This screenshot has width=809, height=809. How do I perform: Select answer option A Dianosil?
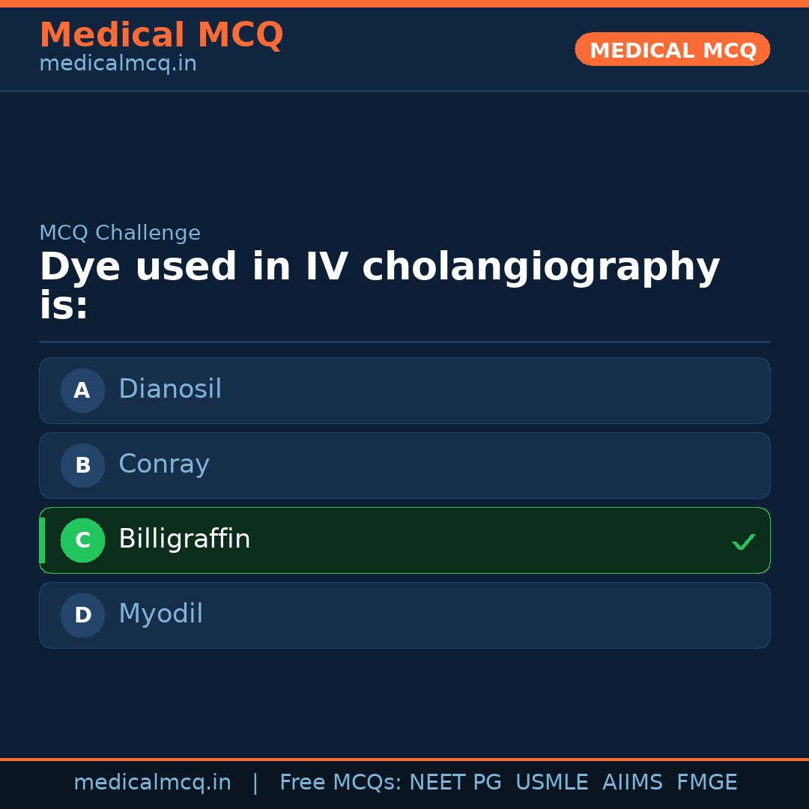(x=404, y=390)
